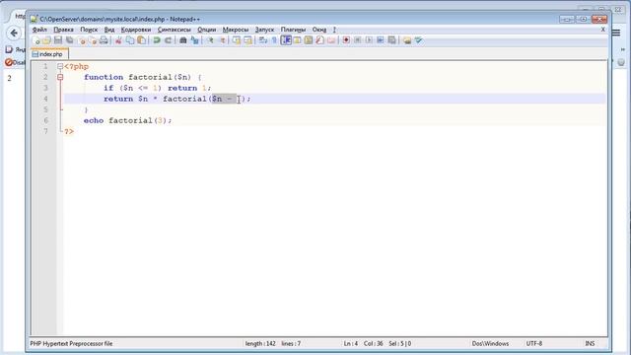631x355 pixels.
Task: Toggle the Show All Characters pilcrow icon
Action: pos(274,40)
